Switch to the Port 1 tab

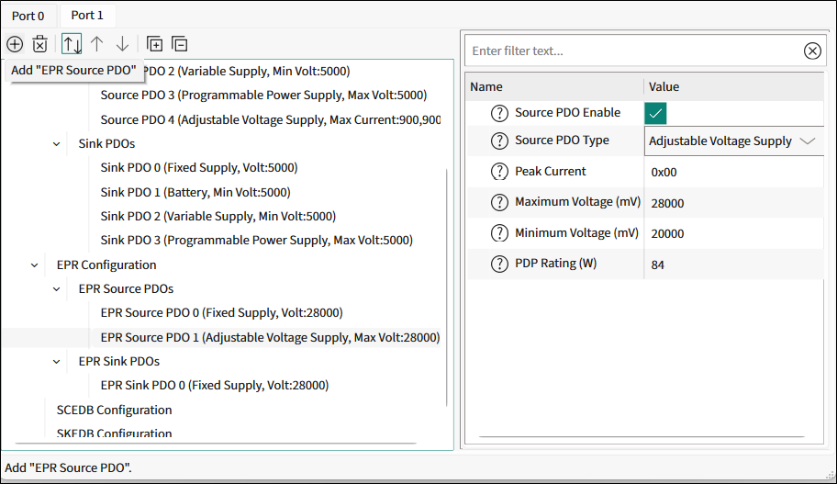coord(87,16)
